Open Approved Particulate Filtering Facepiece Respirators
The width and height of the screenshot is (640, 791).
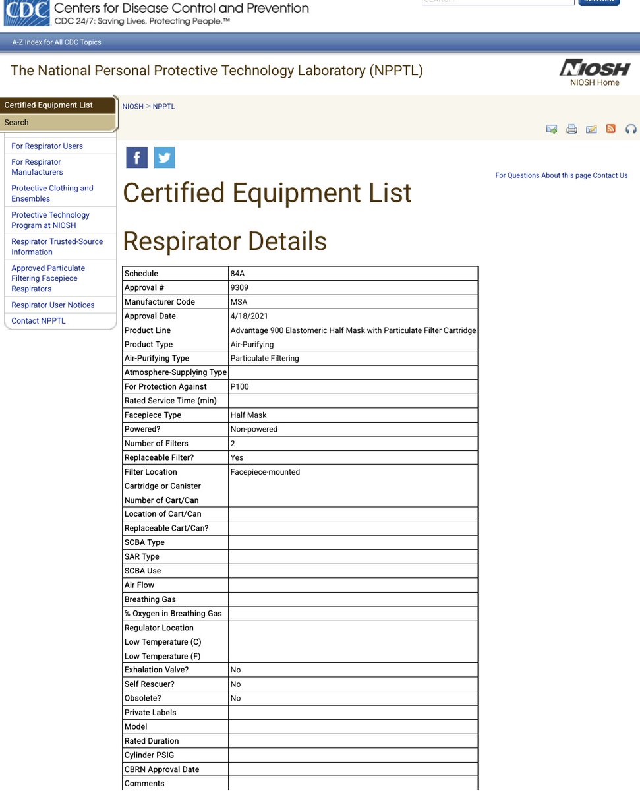pyautogui.click(x=48, y=279)
